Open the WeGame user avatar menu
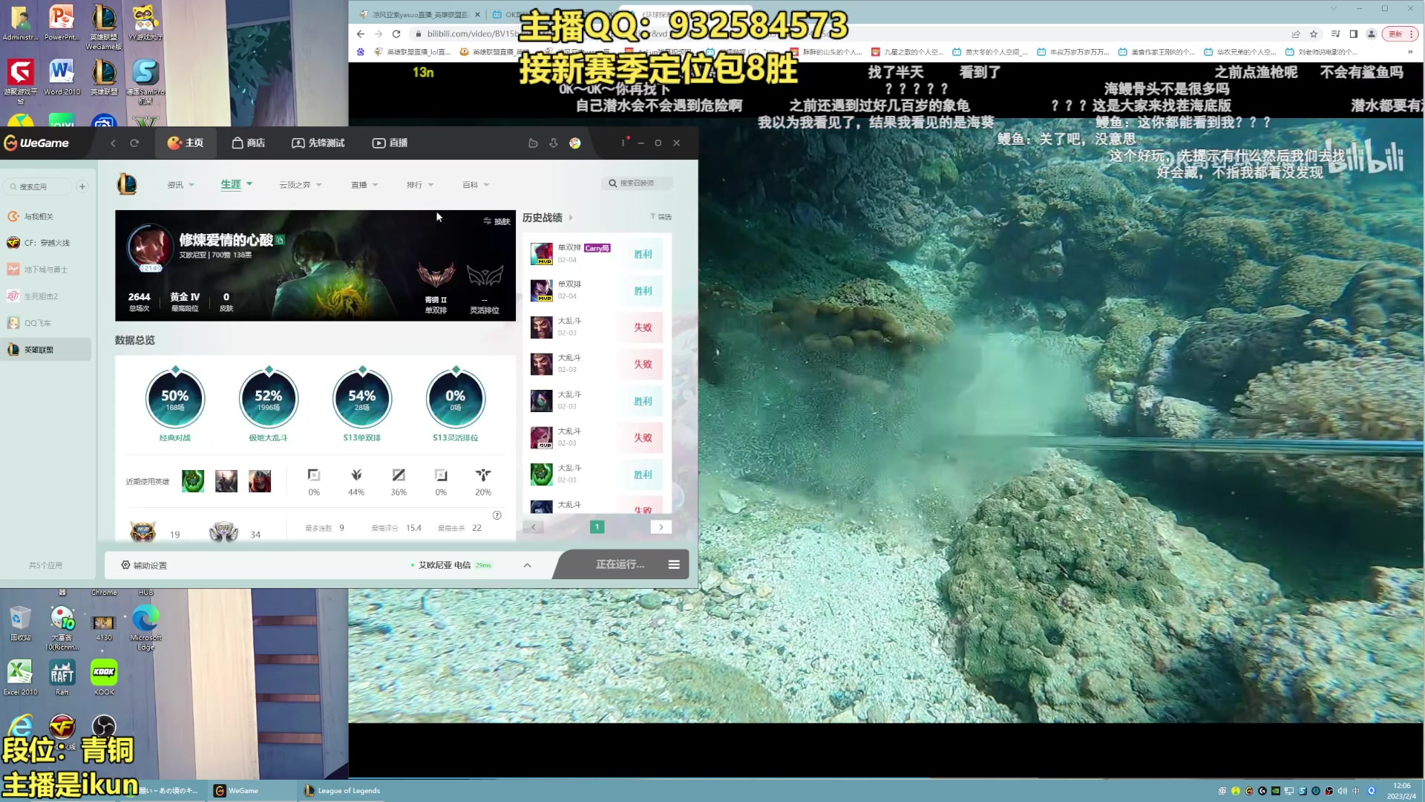The width and height of the screenshot is (1425, 802). pos(574,143)
